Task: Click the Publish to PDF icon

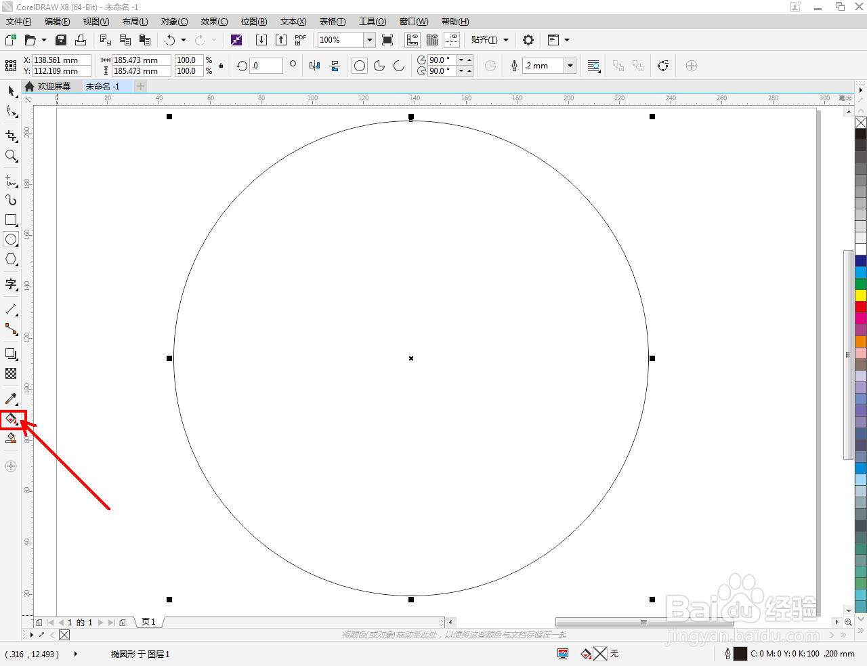Action: click(x=301, y=40)
